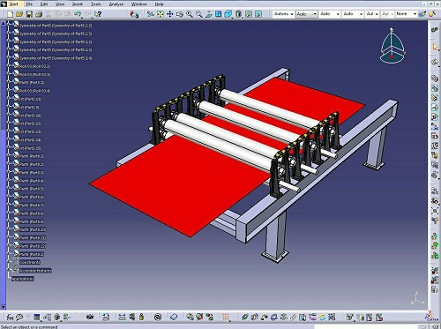Open the first Auto color dropdown

tap(306, 14)
